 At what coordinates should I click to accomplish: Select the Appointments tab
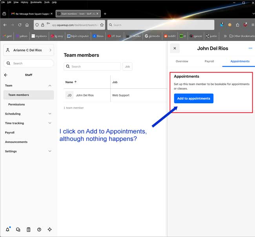click(240, 61)
